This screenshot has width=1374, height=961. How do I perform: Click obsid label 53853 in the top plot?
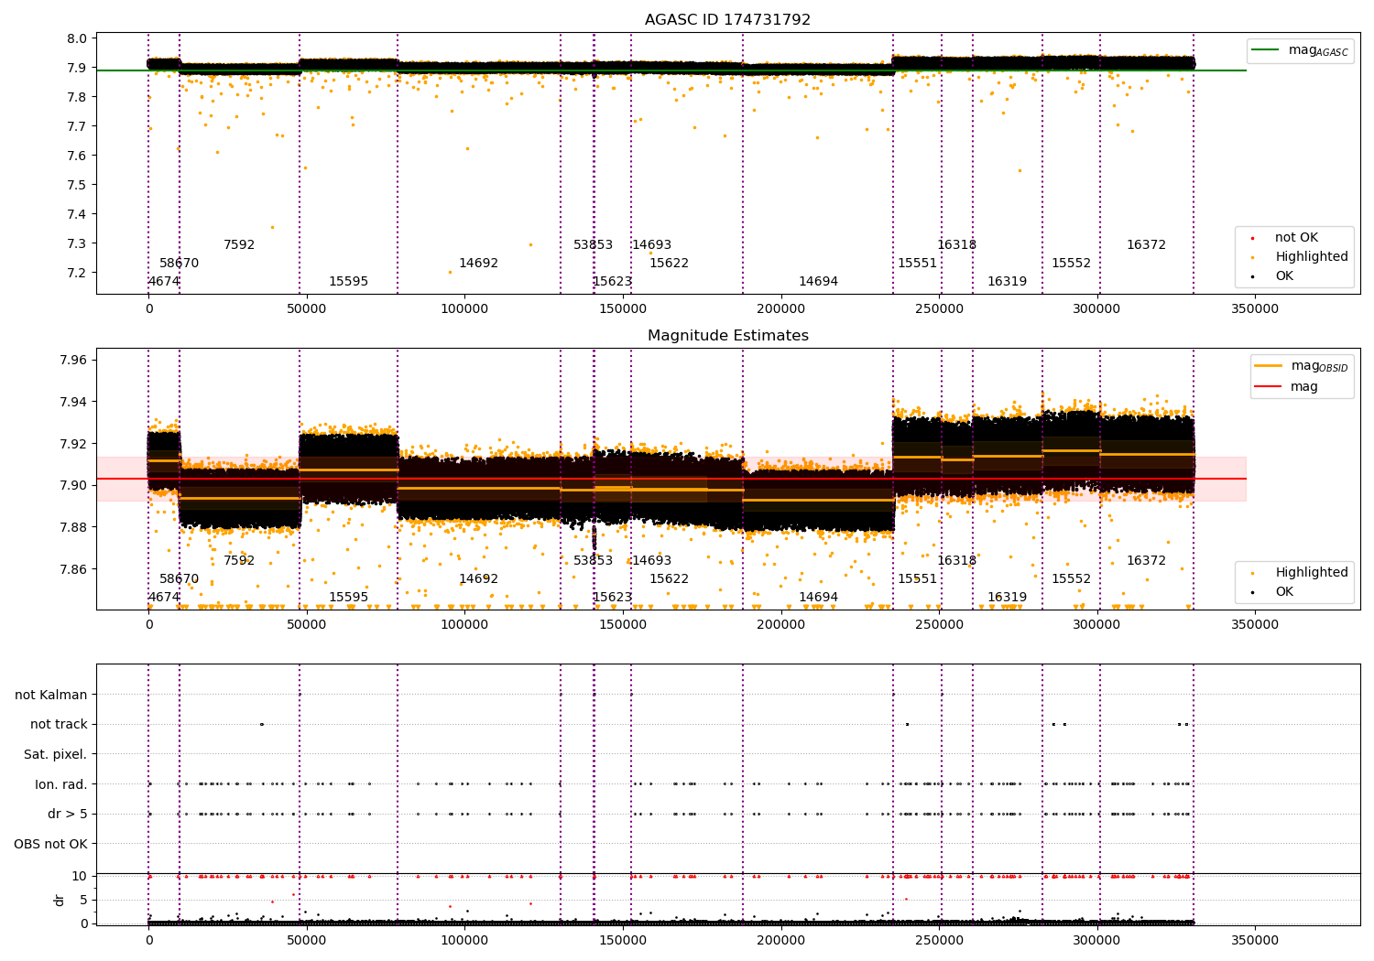(593, 245)
